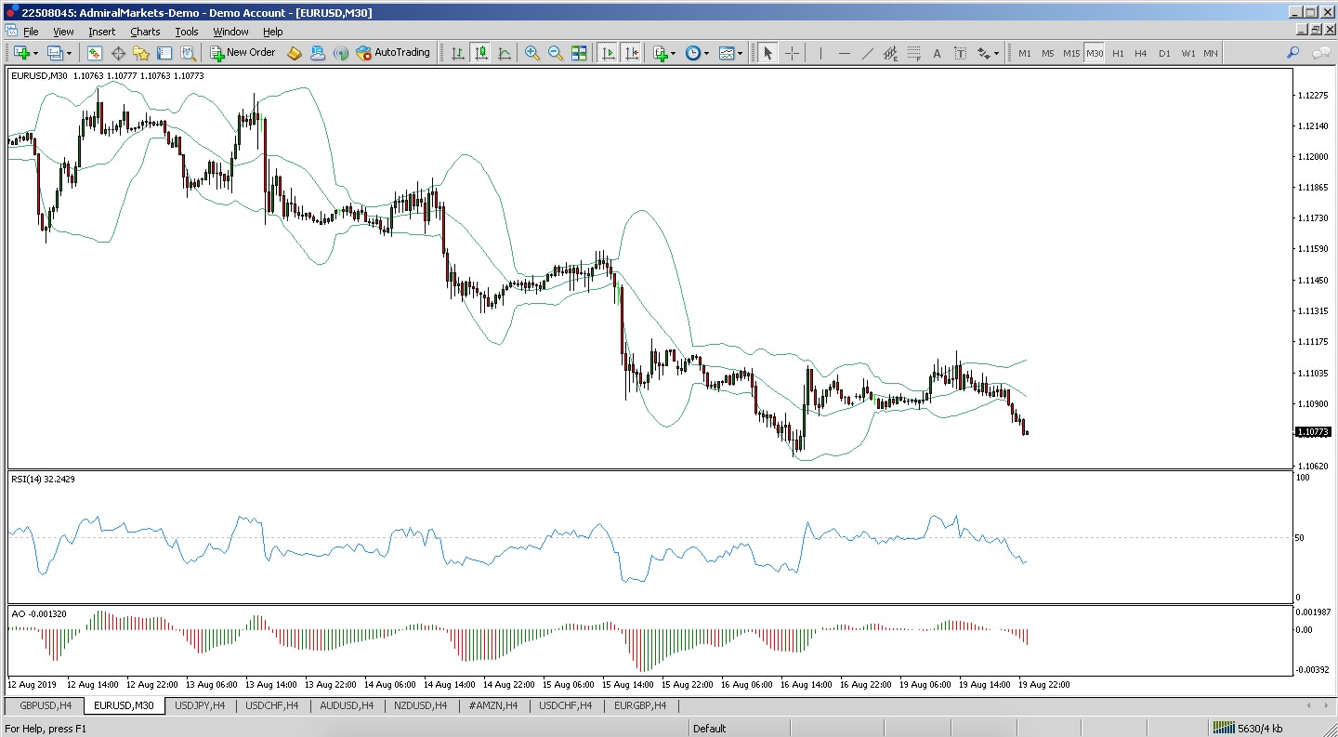Screen dimensions: 1338x737
Task: Set timeframe to MN
Action: 1211,53
